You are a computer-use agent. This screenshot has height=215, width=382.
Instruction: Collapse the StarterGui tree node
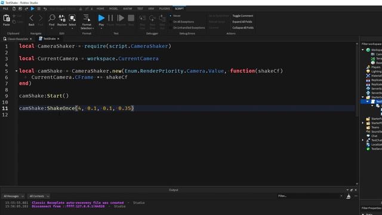[x=363, y=97]
